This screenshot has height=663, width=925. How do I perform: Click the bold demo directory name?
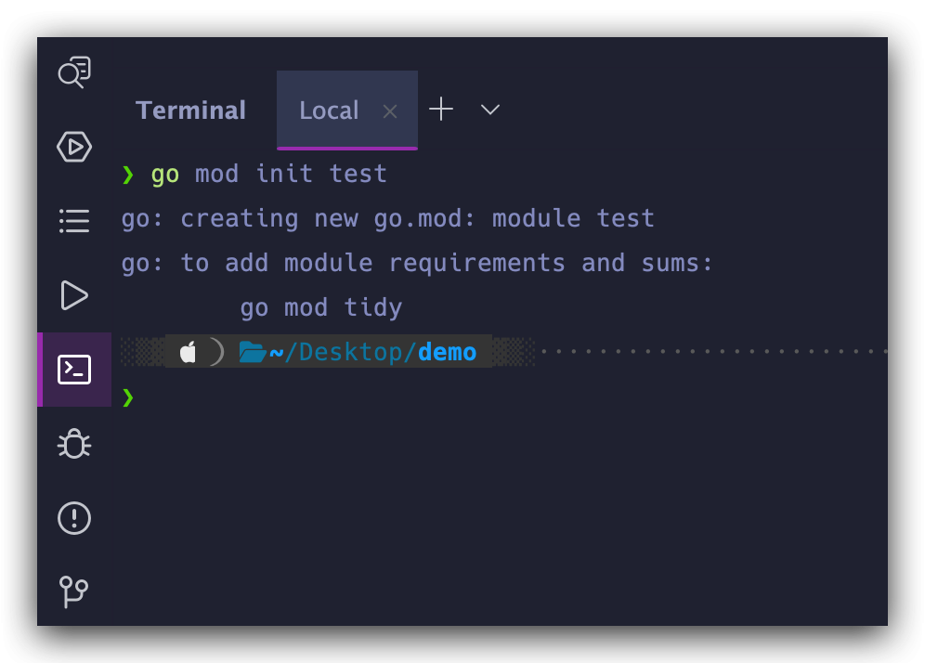tap(448, 353)
